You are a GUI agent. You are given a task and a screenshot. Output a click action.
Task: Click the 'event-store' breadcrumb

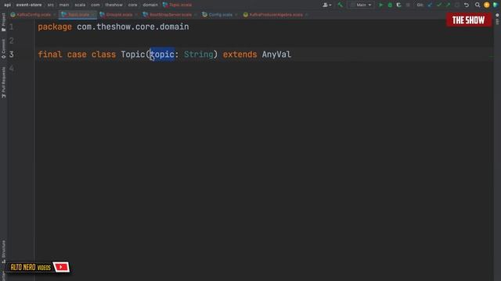tap(29, 5)
